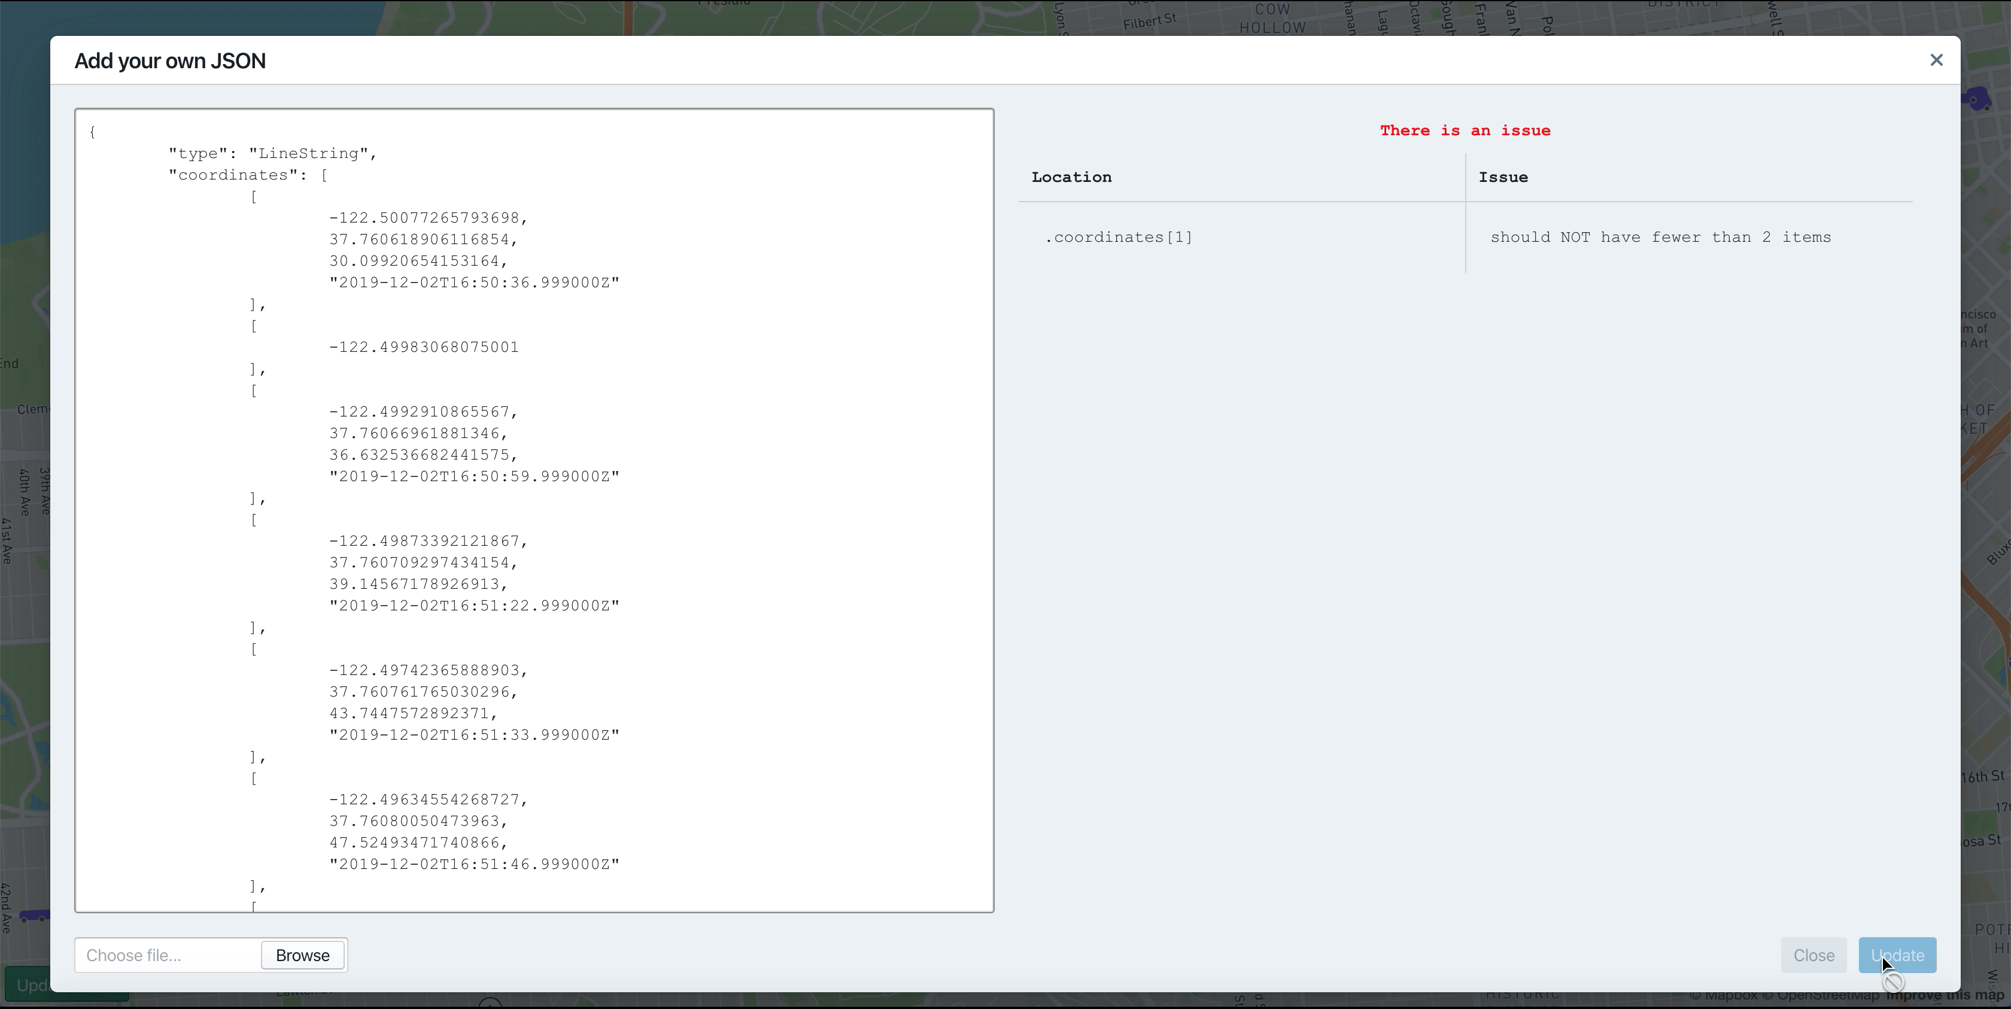Place cursor on the "type": "LineString" line
The width and height of the screenshot is (2011, 1009).
click(272, 154)
